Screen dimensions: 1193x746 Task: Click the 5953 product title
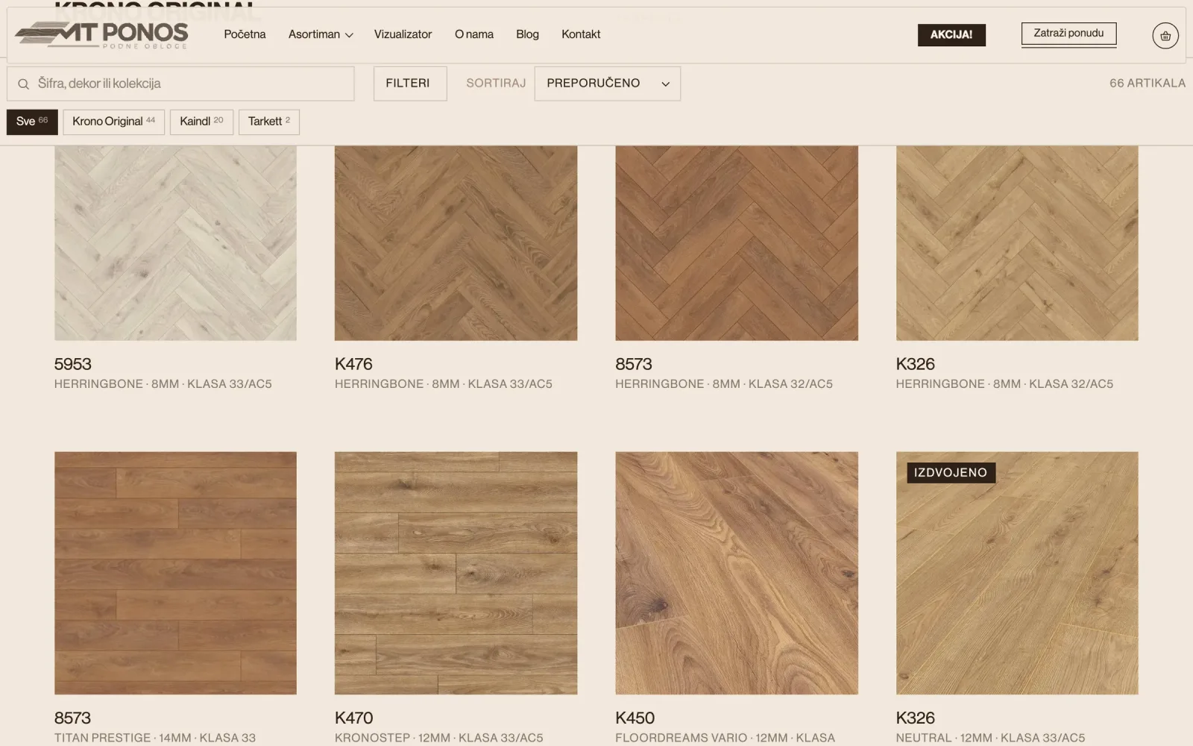click(x=72, y=364)
